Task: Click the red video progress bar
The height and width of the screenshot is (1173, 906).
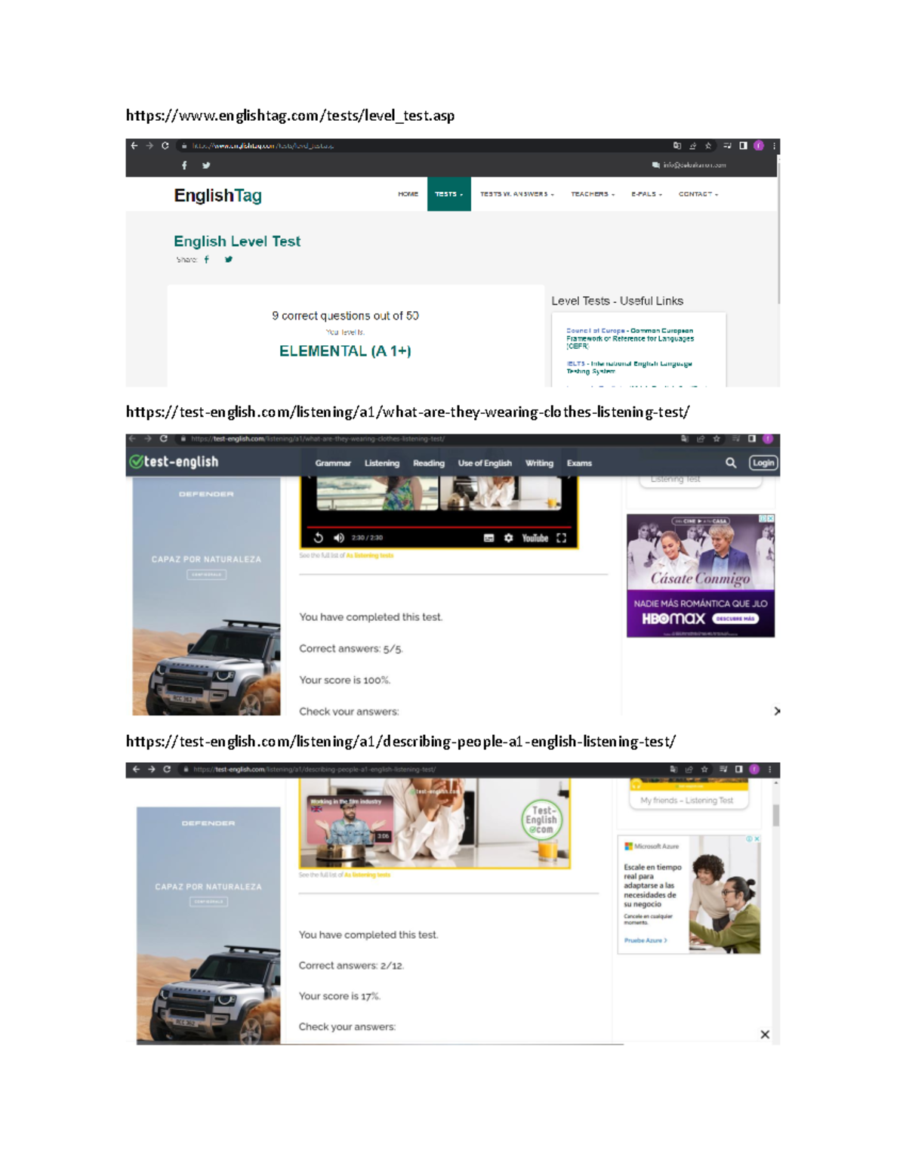Action: click(x=438, y=526)
